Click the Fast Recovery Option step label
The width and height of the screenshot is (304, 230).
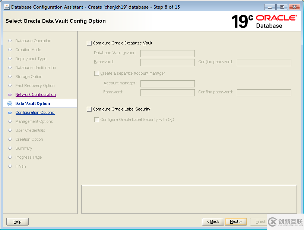pyautogui.click(x=35, y=86)
